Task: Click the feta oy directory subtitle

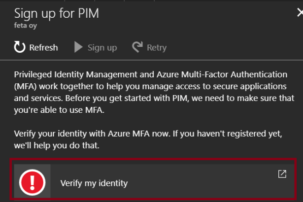Action: [x=25, y=26]
